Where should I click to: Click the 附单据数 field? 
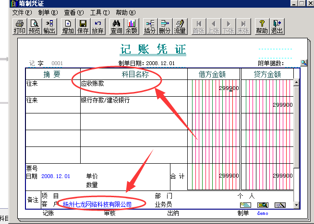coord(292,63)
